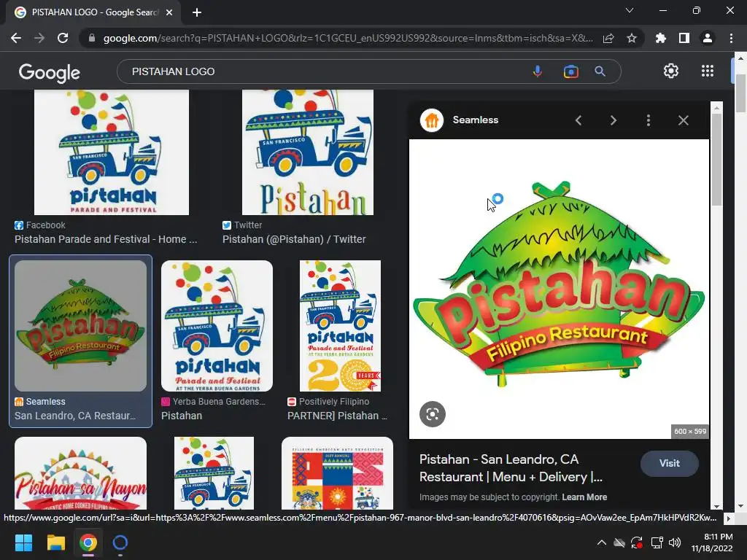Open the large Pistahan restaurant image
This screenshot has height=560, width=747.
coord(559,289)
